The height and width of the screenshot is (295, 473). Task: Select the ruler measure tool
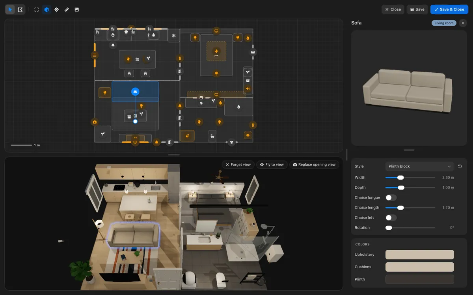(x=67, y=9)
